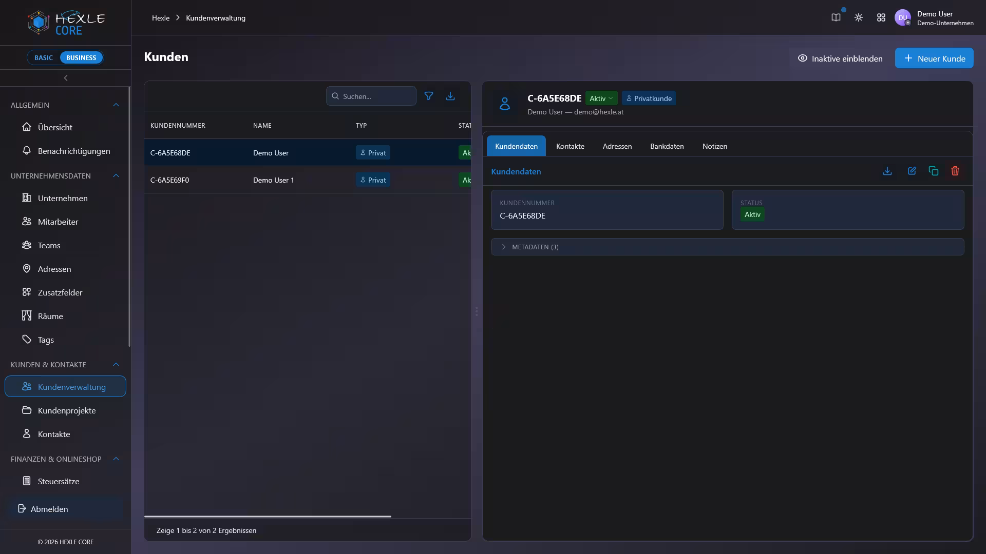Viewport: 986px width, 554px height.
Task: Open the Kontakte tab in details
Action: [x=570, y=146]
